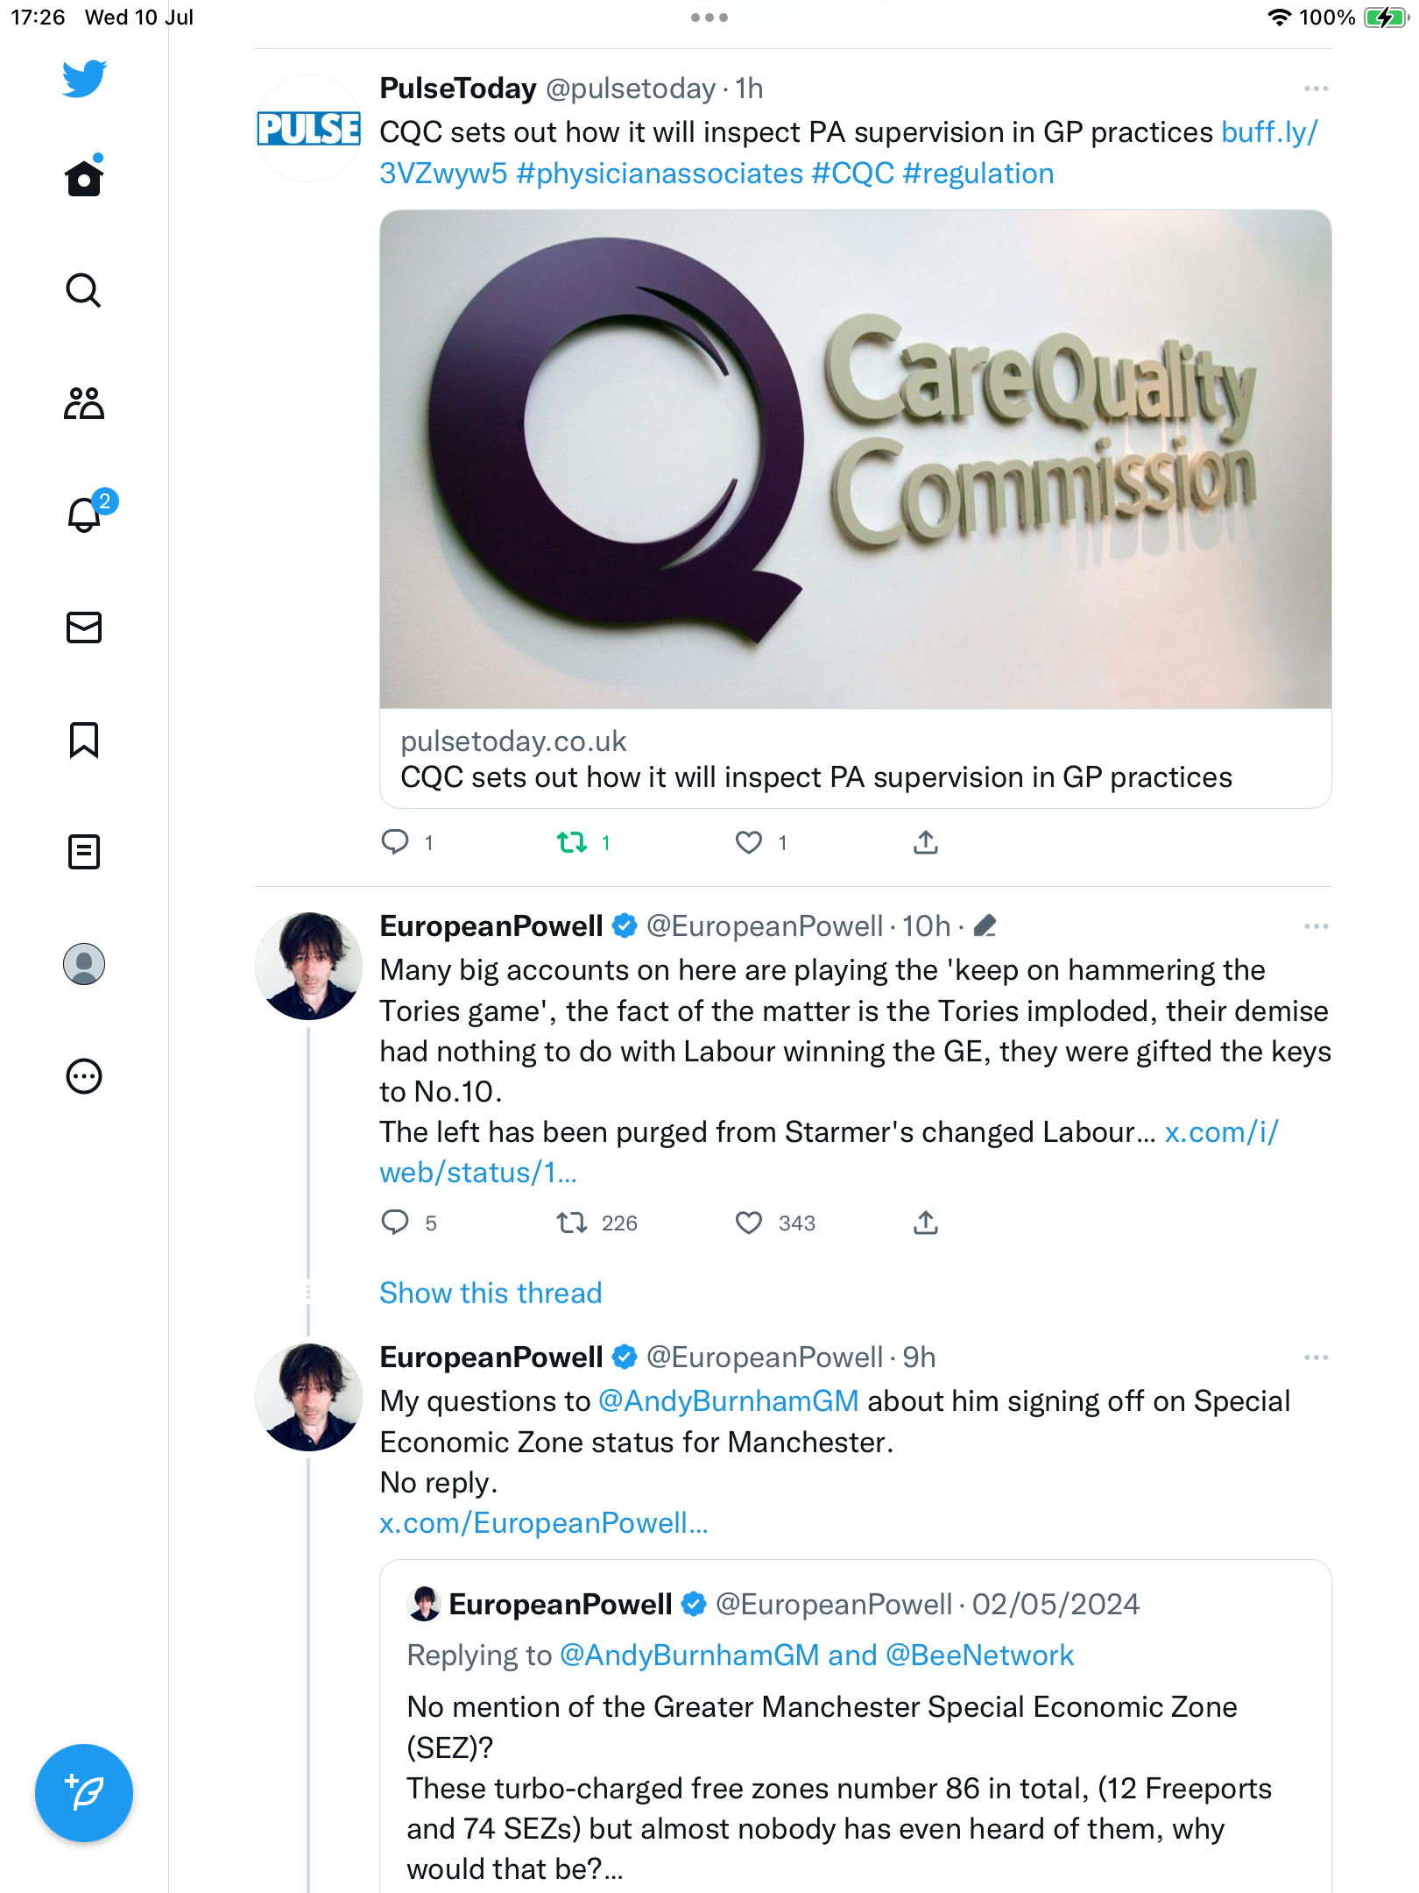
Task: Open the Care Quality Commission article image
Action: click(x=855, y=459)
